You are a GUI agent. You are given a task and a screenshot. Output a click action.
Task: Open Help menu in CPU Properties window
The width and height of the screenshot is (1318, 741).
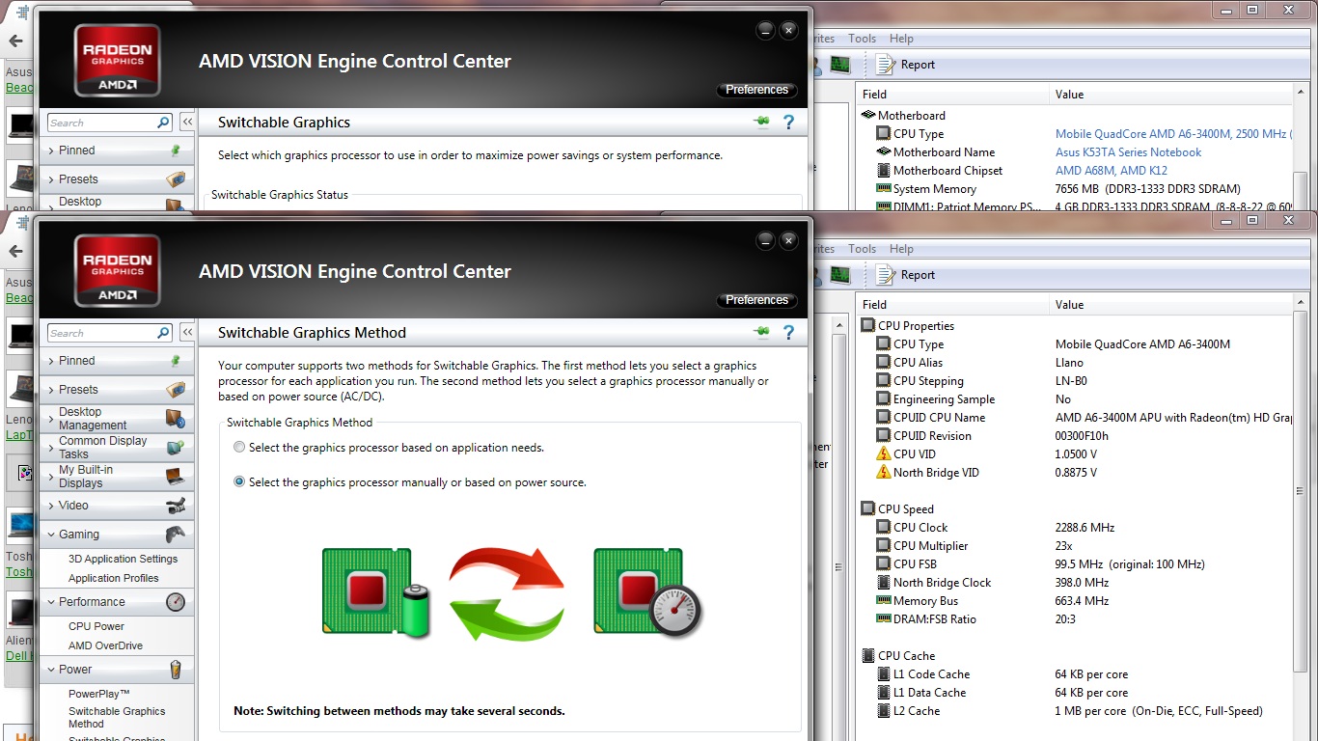point(901,249)
